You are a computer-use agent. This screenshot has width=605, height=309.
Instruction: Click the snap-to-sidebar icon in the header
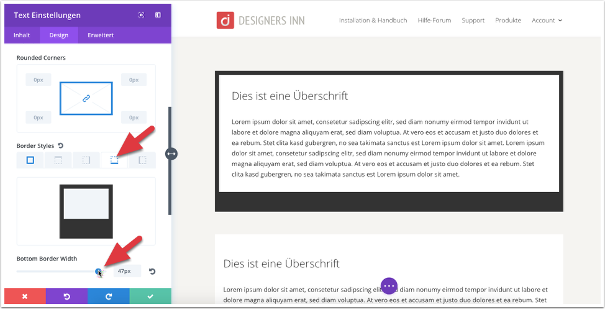(158, 15)
